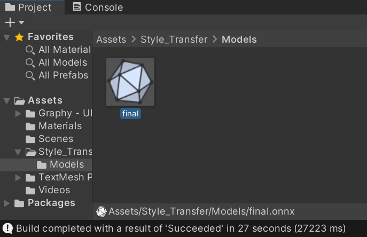The width and height of the screenshot is (367, 237).
Task: Collapse the Favorites section
Action: (6, 37)
